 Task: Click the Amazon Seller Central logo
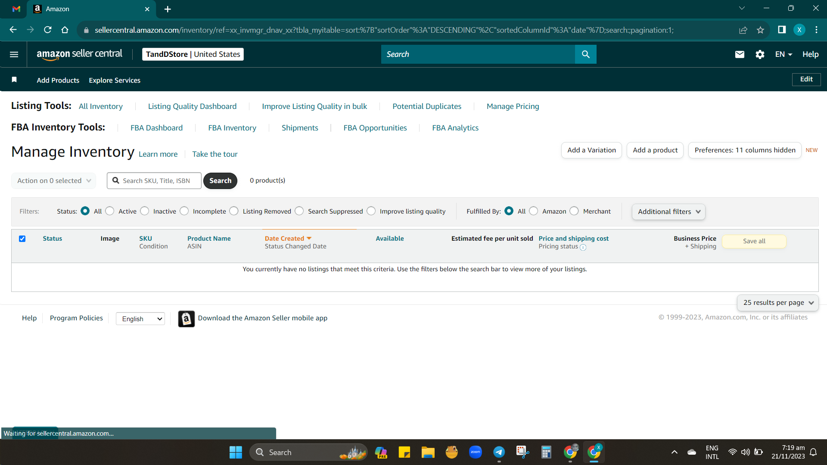[x=79, y=54]
